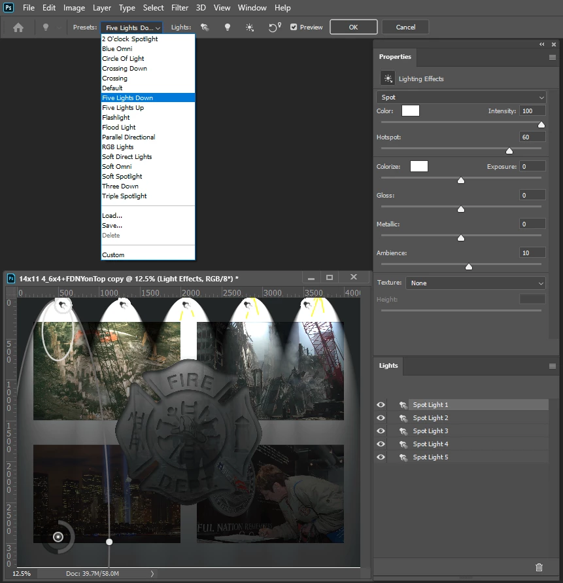Click the Spot Light 4 type icon
The image size is (563, 583).
(x=403, y=444)
